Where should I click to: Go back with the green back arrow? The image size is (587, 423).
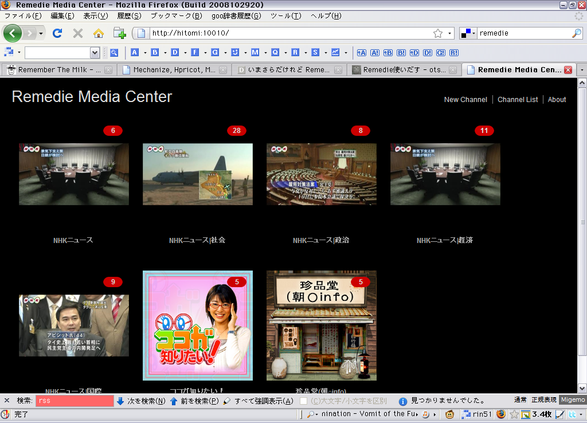(13, 33)
